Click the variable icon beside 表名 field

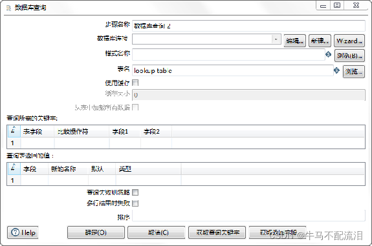point(336,70)
